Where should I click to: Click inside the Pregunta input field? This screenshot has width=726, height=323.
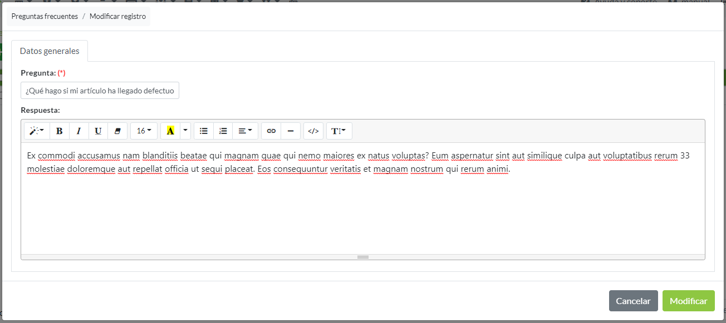tap(99, 90)
